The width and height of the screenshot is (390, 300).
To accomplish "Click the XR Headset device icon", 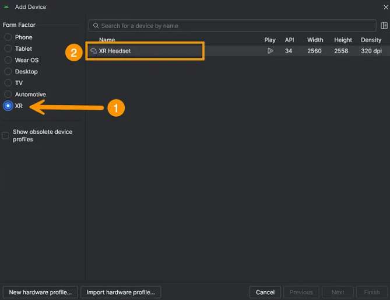I will pos(93,51).
